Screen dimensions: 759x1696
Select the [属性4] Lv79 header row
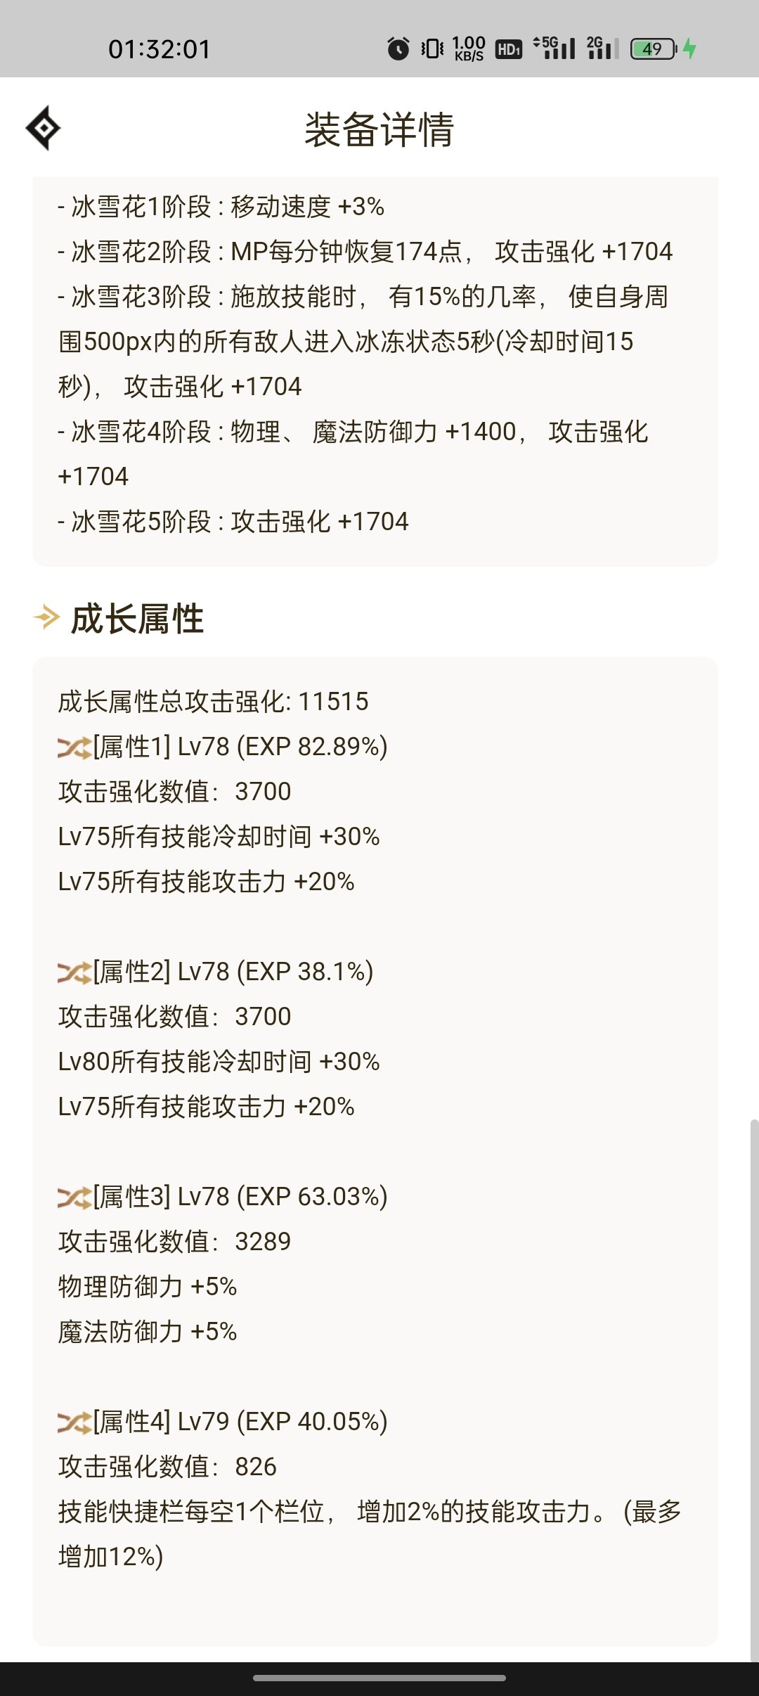(223, 1422)
